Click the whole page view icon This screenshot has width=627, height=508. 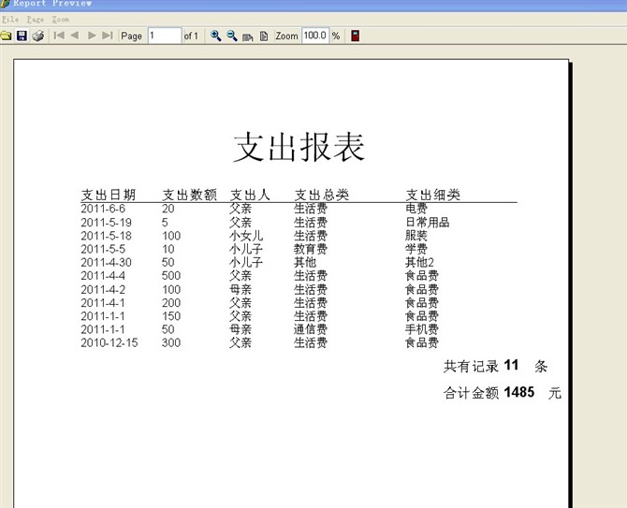click(x=264, y=36)
